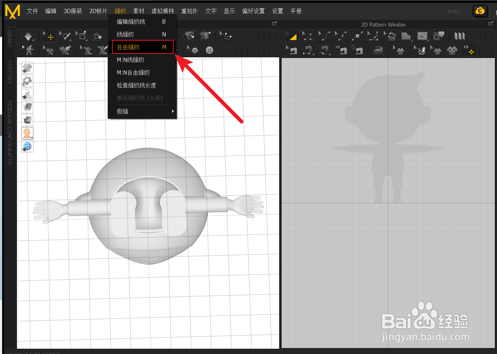Click the button placement tool icon
This screenshot has width=497, height=354.
coord(193,50)
